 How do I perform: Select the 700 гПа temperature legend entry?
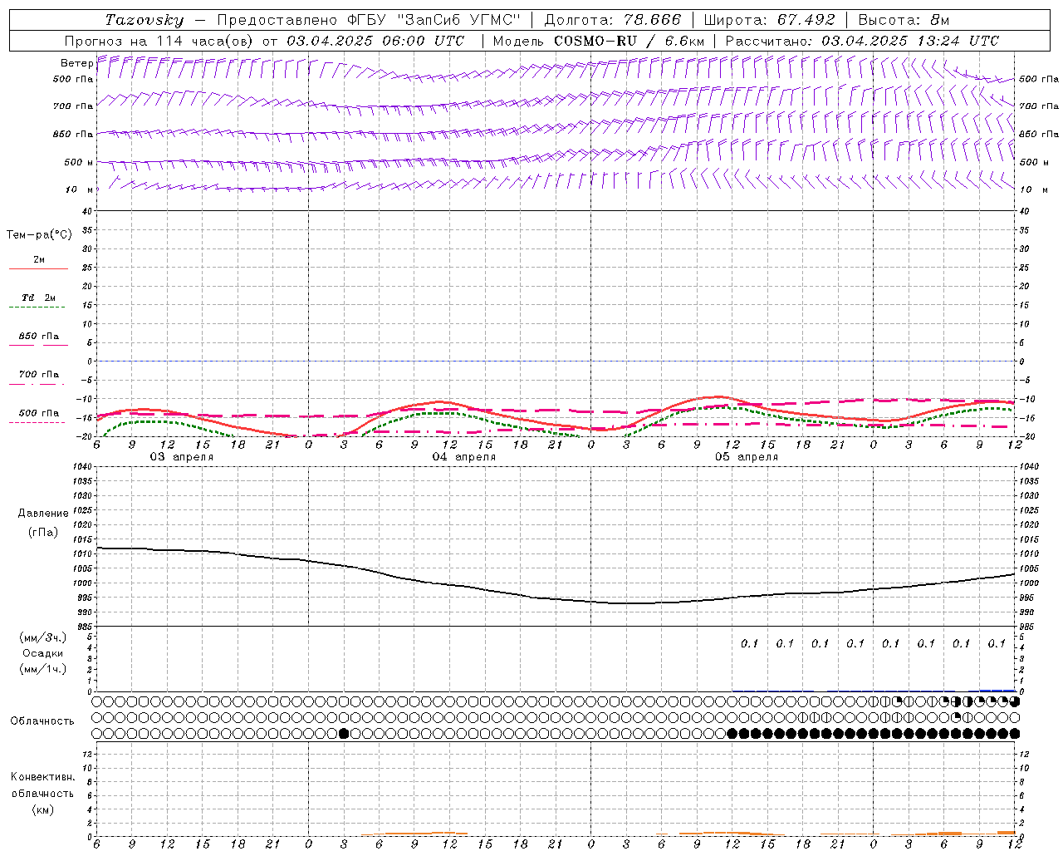click(x=37, y=375)
